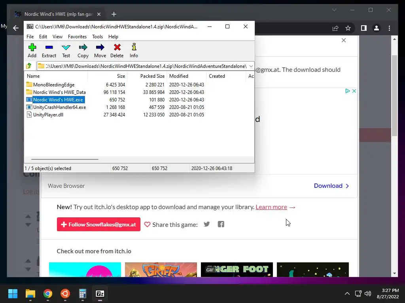Click the Move toolbar icon
The width and height of the screenshot is (405, 303).
(x=100, y=50)
